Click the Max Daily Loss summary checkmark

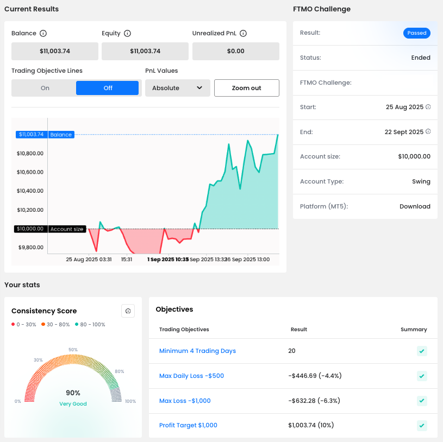click(422, 376)
